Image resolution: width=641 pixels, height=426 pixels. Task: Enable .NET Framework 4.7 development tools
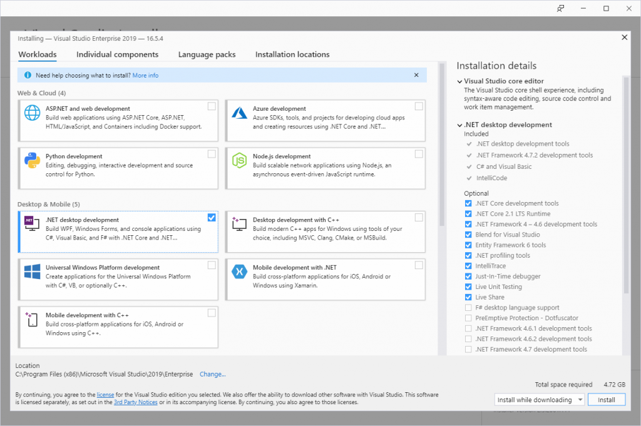coord(468,349)
